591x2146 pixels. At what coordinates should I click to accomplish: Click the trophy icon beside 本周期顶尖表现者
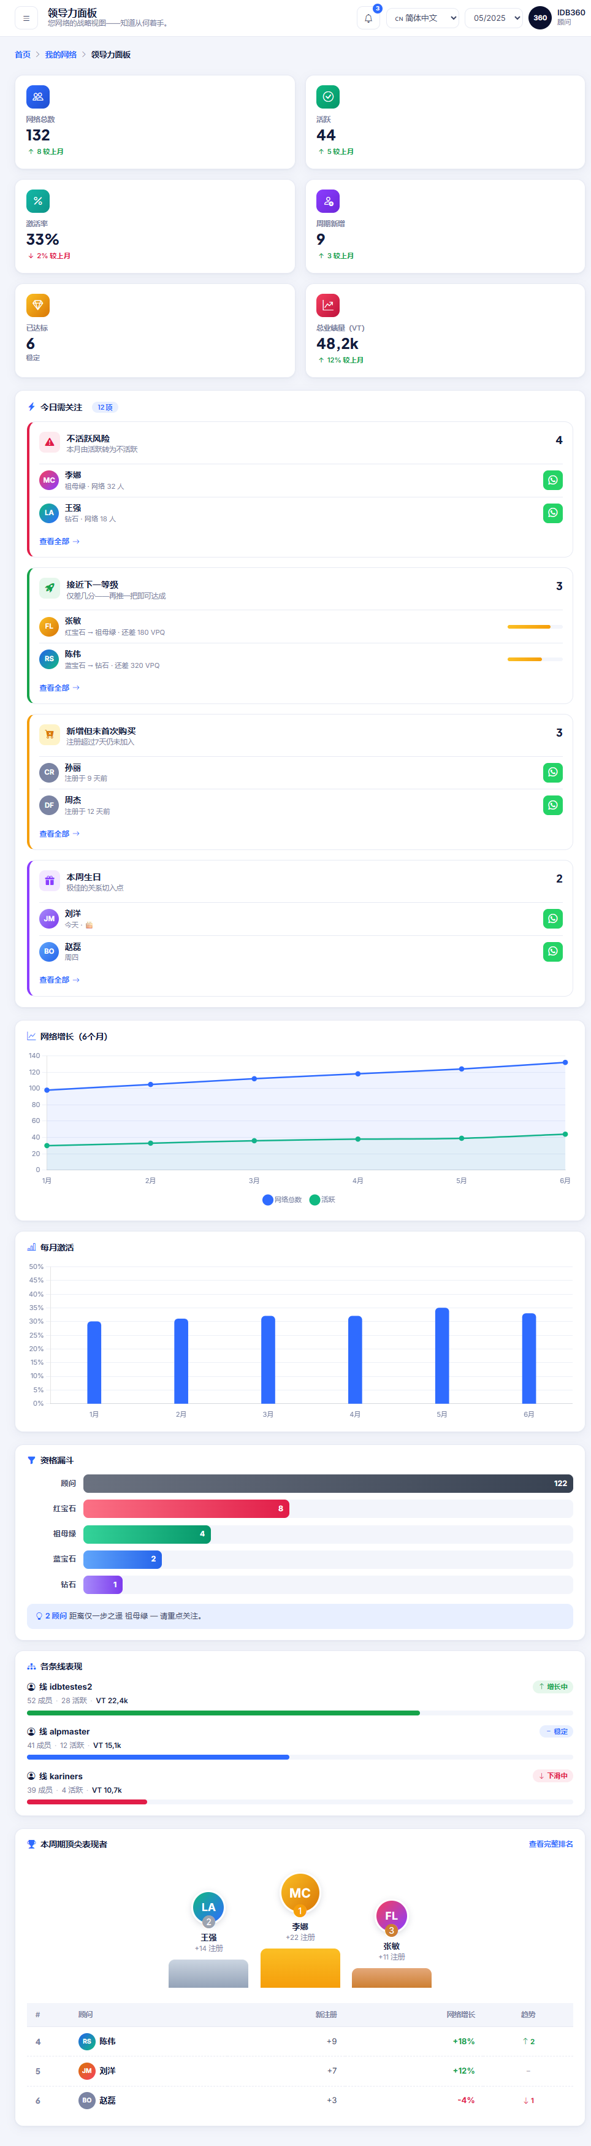click(x=32, y=1844)
